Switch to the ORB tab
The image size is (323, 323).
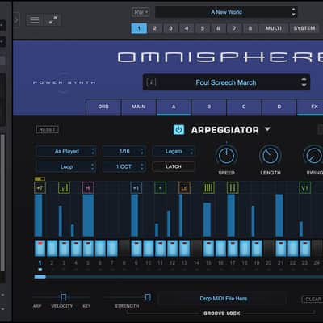click(x=103, y=107)
